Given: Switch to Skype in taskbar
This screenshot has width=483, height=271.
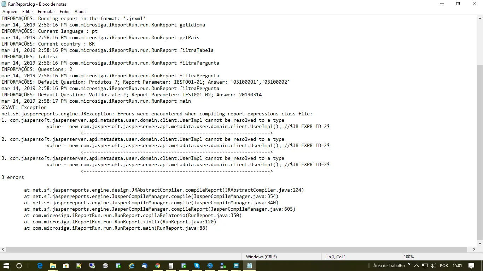Looking at the screenshot, I should [197, 266].
